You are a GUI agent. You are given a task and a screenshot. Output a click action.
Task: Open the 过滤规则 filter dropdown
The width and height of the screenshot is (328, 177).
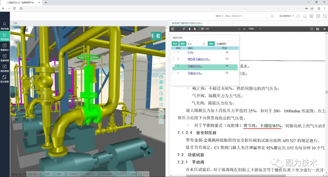point(225,44)
